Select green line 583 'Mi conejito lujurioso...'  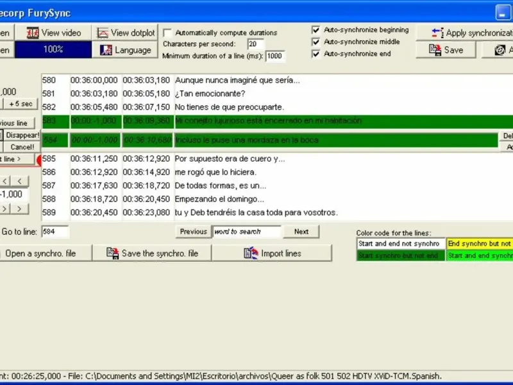(278, 121)
